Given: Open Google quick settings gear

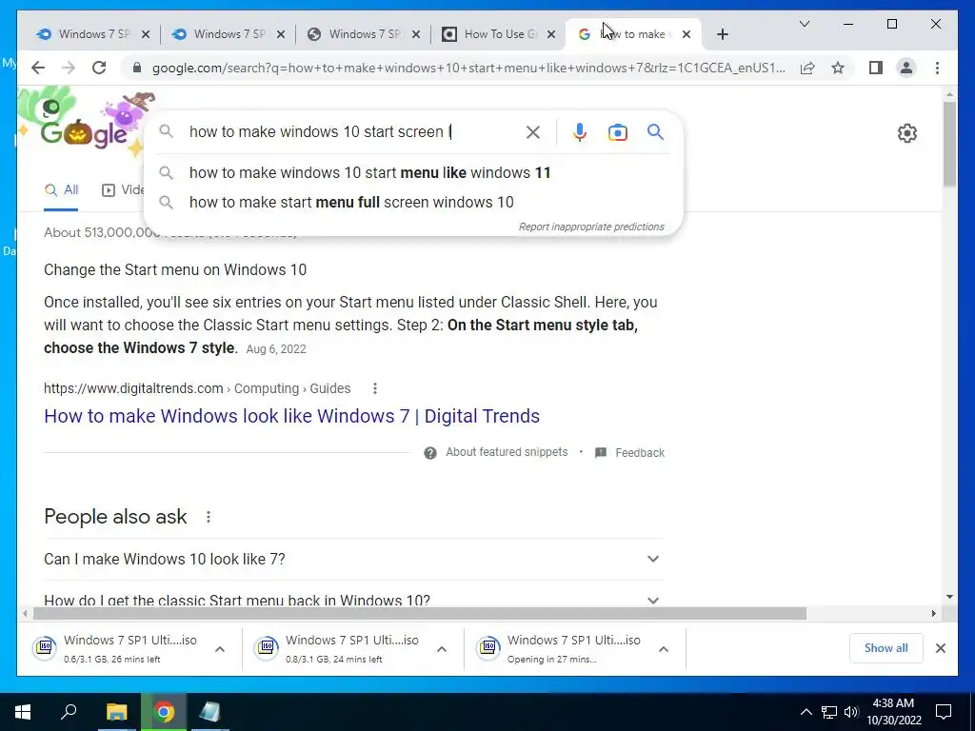Looking at the screenshot, I should point(907,133).
